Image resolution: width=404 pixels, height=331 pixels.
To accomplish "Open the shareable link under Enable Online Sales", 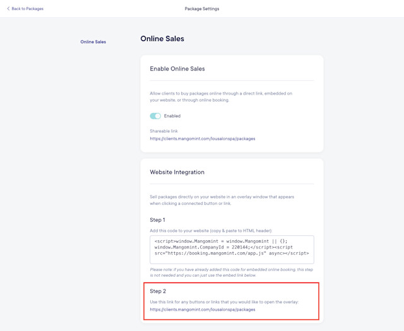I will coord(203,139).
